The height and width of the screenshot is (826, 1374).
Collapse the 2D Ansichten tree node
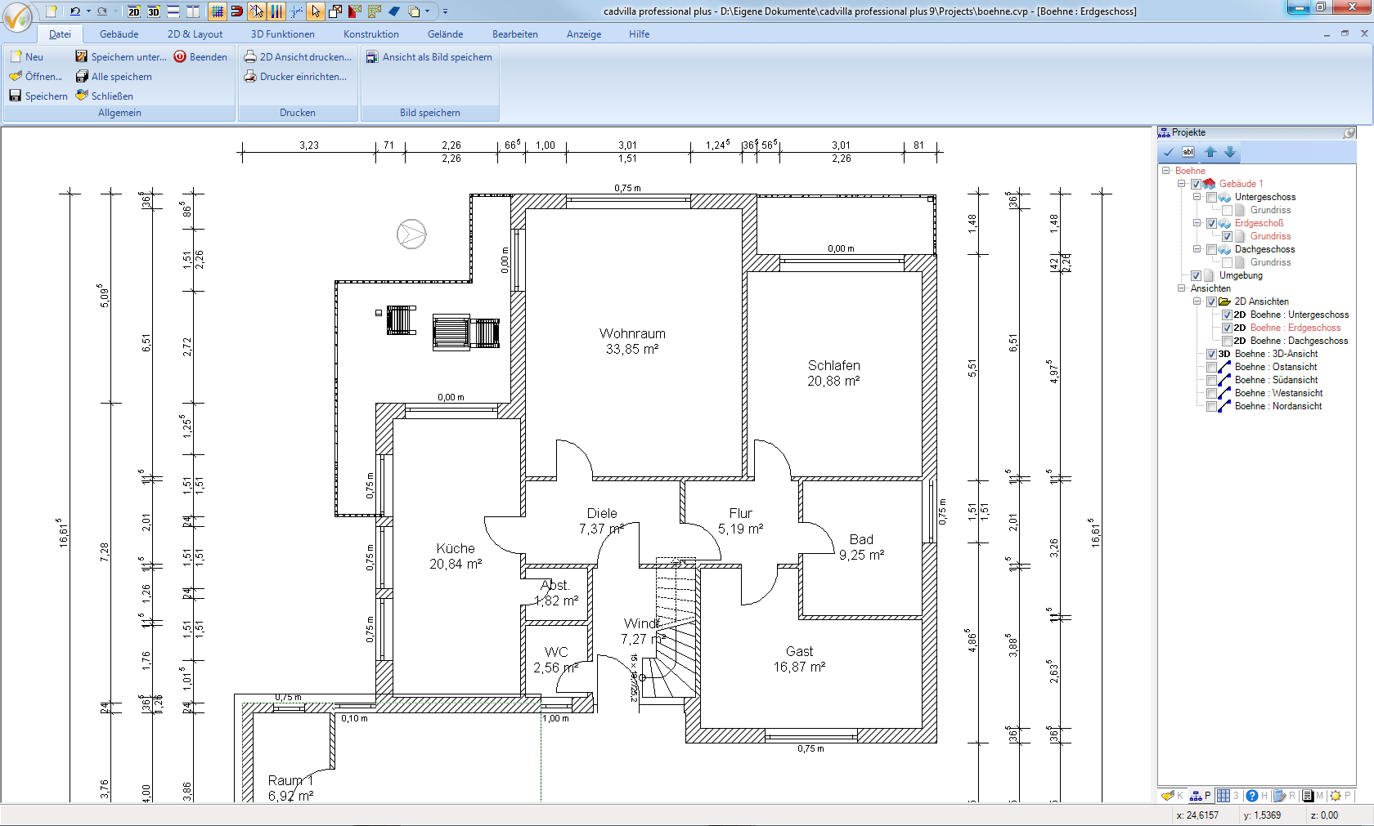(1197, 301)
